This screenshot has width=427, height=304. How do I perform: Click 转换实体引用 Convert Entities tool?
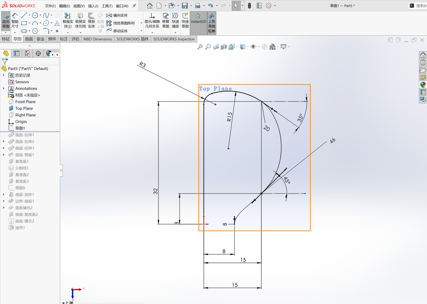(x=80, y=20)
